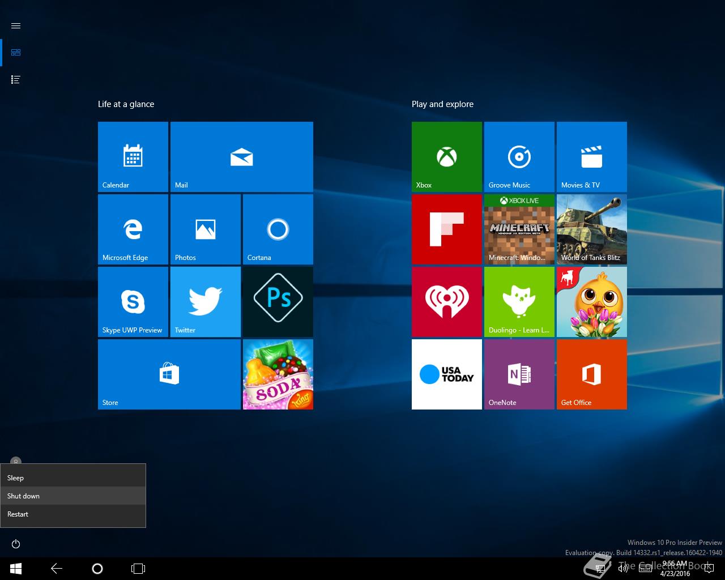Viewport: 725px width, 580px height.
Task: Click the Windows Start button
Action: [16, 569]
